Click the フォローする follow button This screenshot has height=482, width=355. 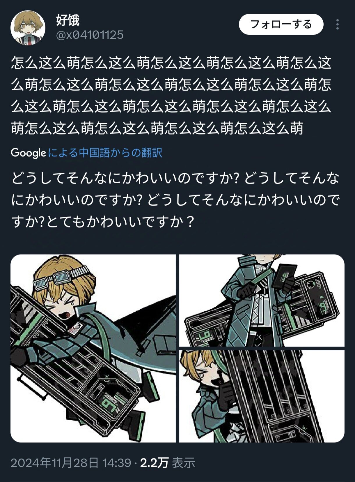[x=281, y=24]
